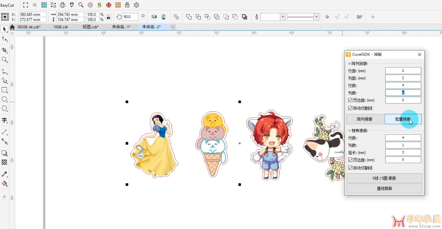Click the 直线排版 button
This screenshot has height=229, width=442.
click(x=384, y=188)
